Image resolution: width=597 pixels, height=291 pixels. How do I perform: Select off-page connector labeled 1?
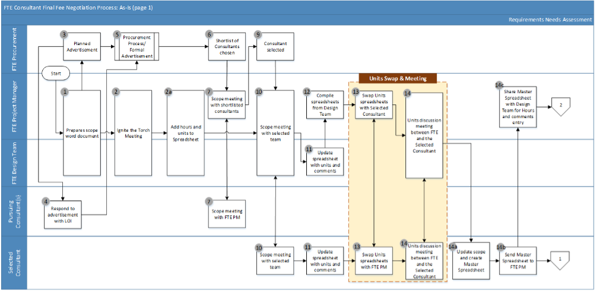[x=560, y=259]
